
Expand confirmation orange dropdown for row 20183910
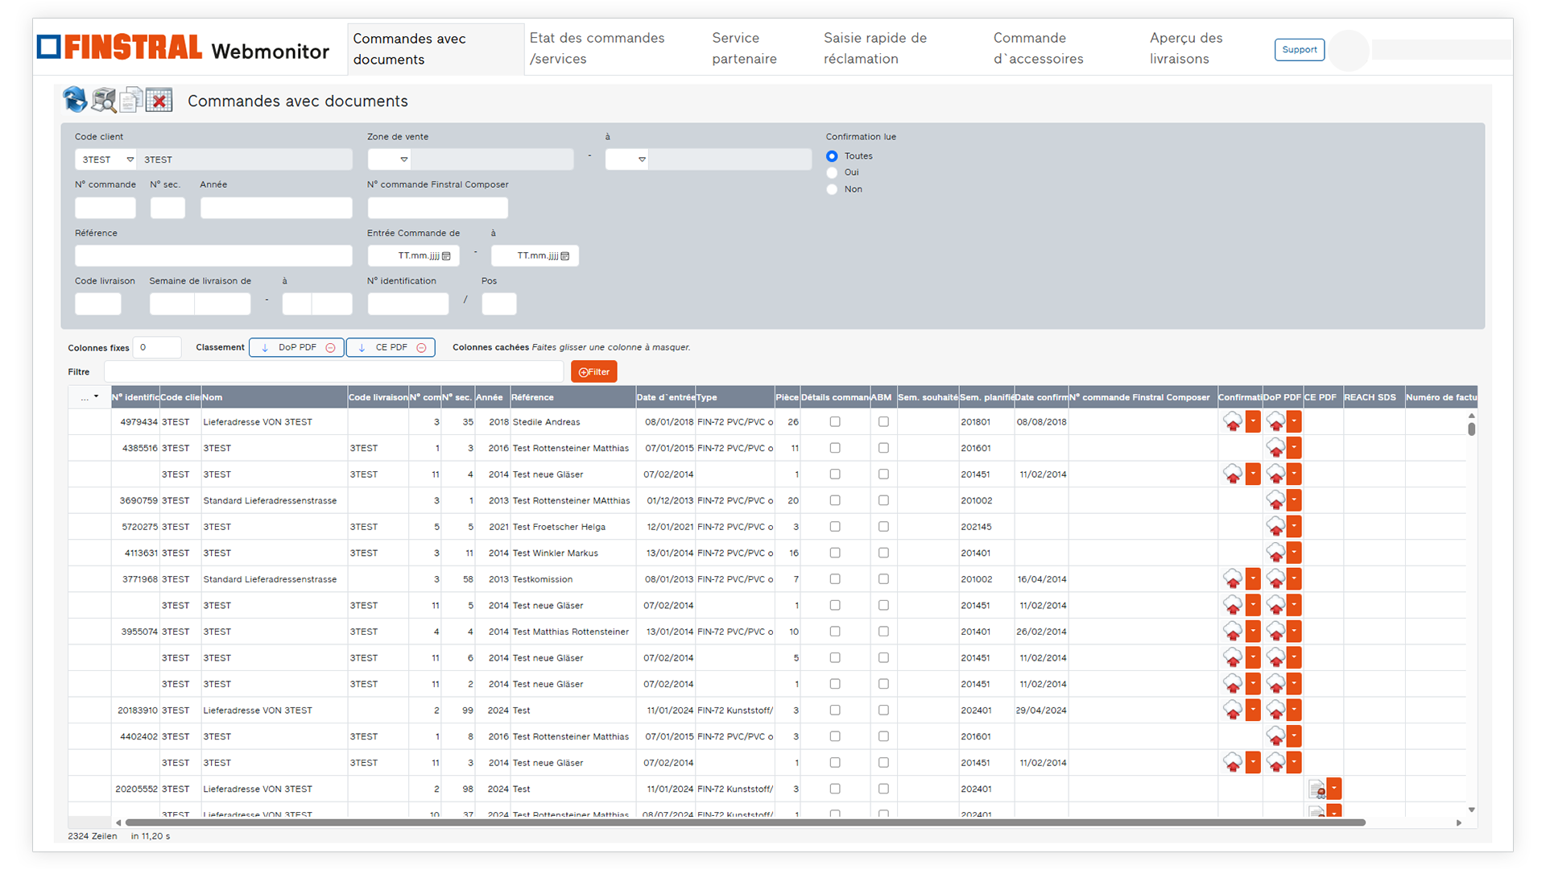(x=1253, y=710)
